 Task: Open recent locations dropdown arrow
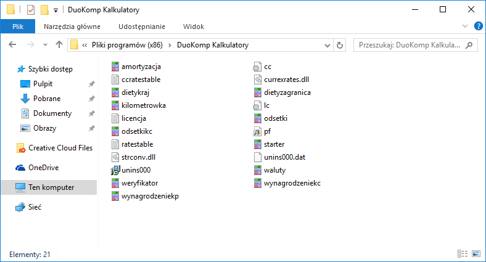point(45,45)
